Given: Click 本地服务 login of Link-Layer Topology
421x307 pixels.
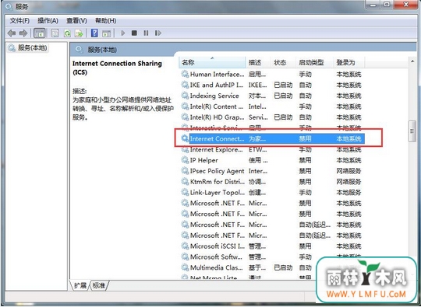Looking at the screenshot, I should pyautogui.click(x=348, y=193).
